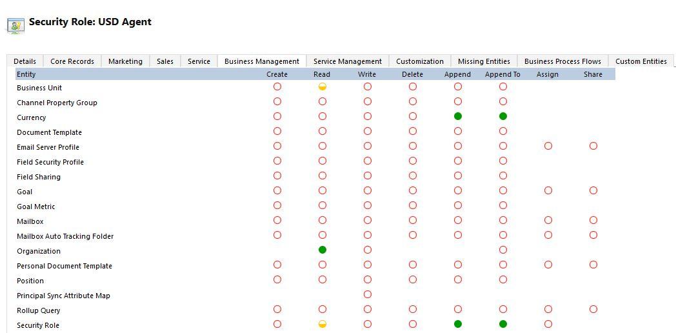
Task: Click Business Unit Read half-filled circle
Action: tap(323, 86)
